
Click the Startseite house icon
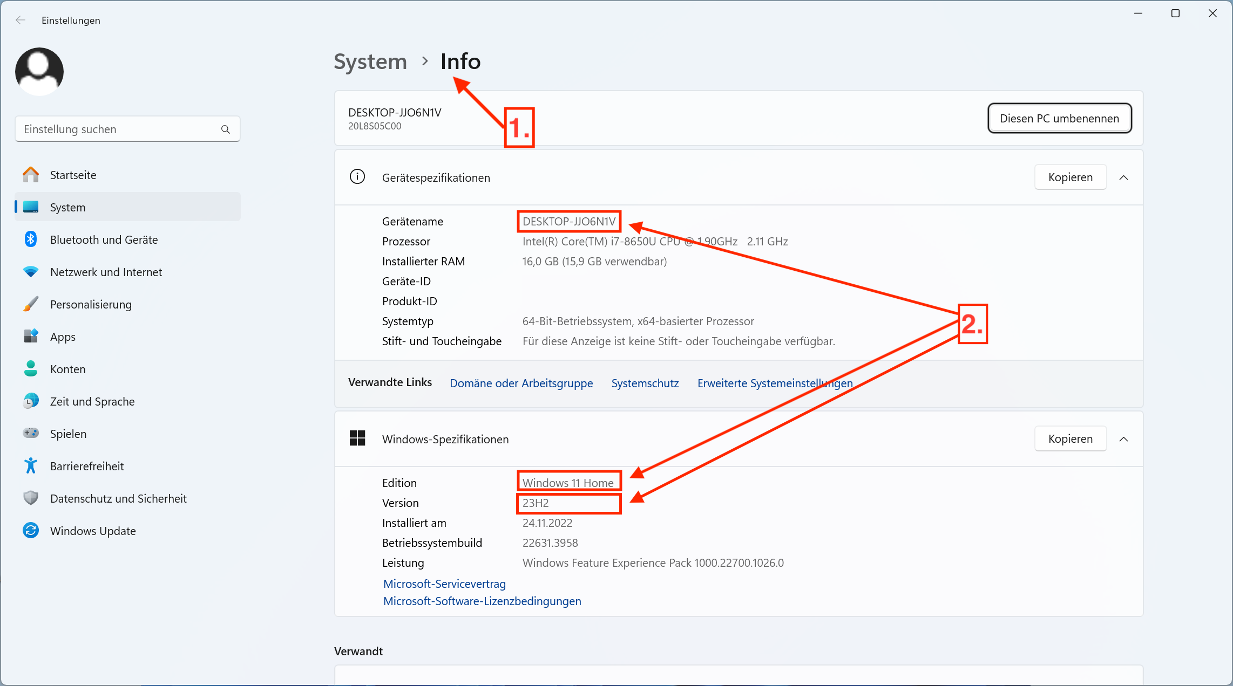click(x=31, y=175)
